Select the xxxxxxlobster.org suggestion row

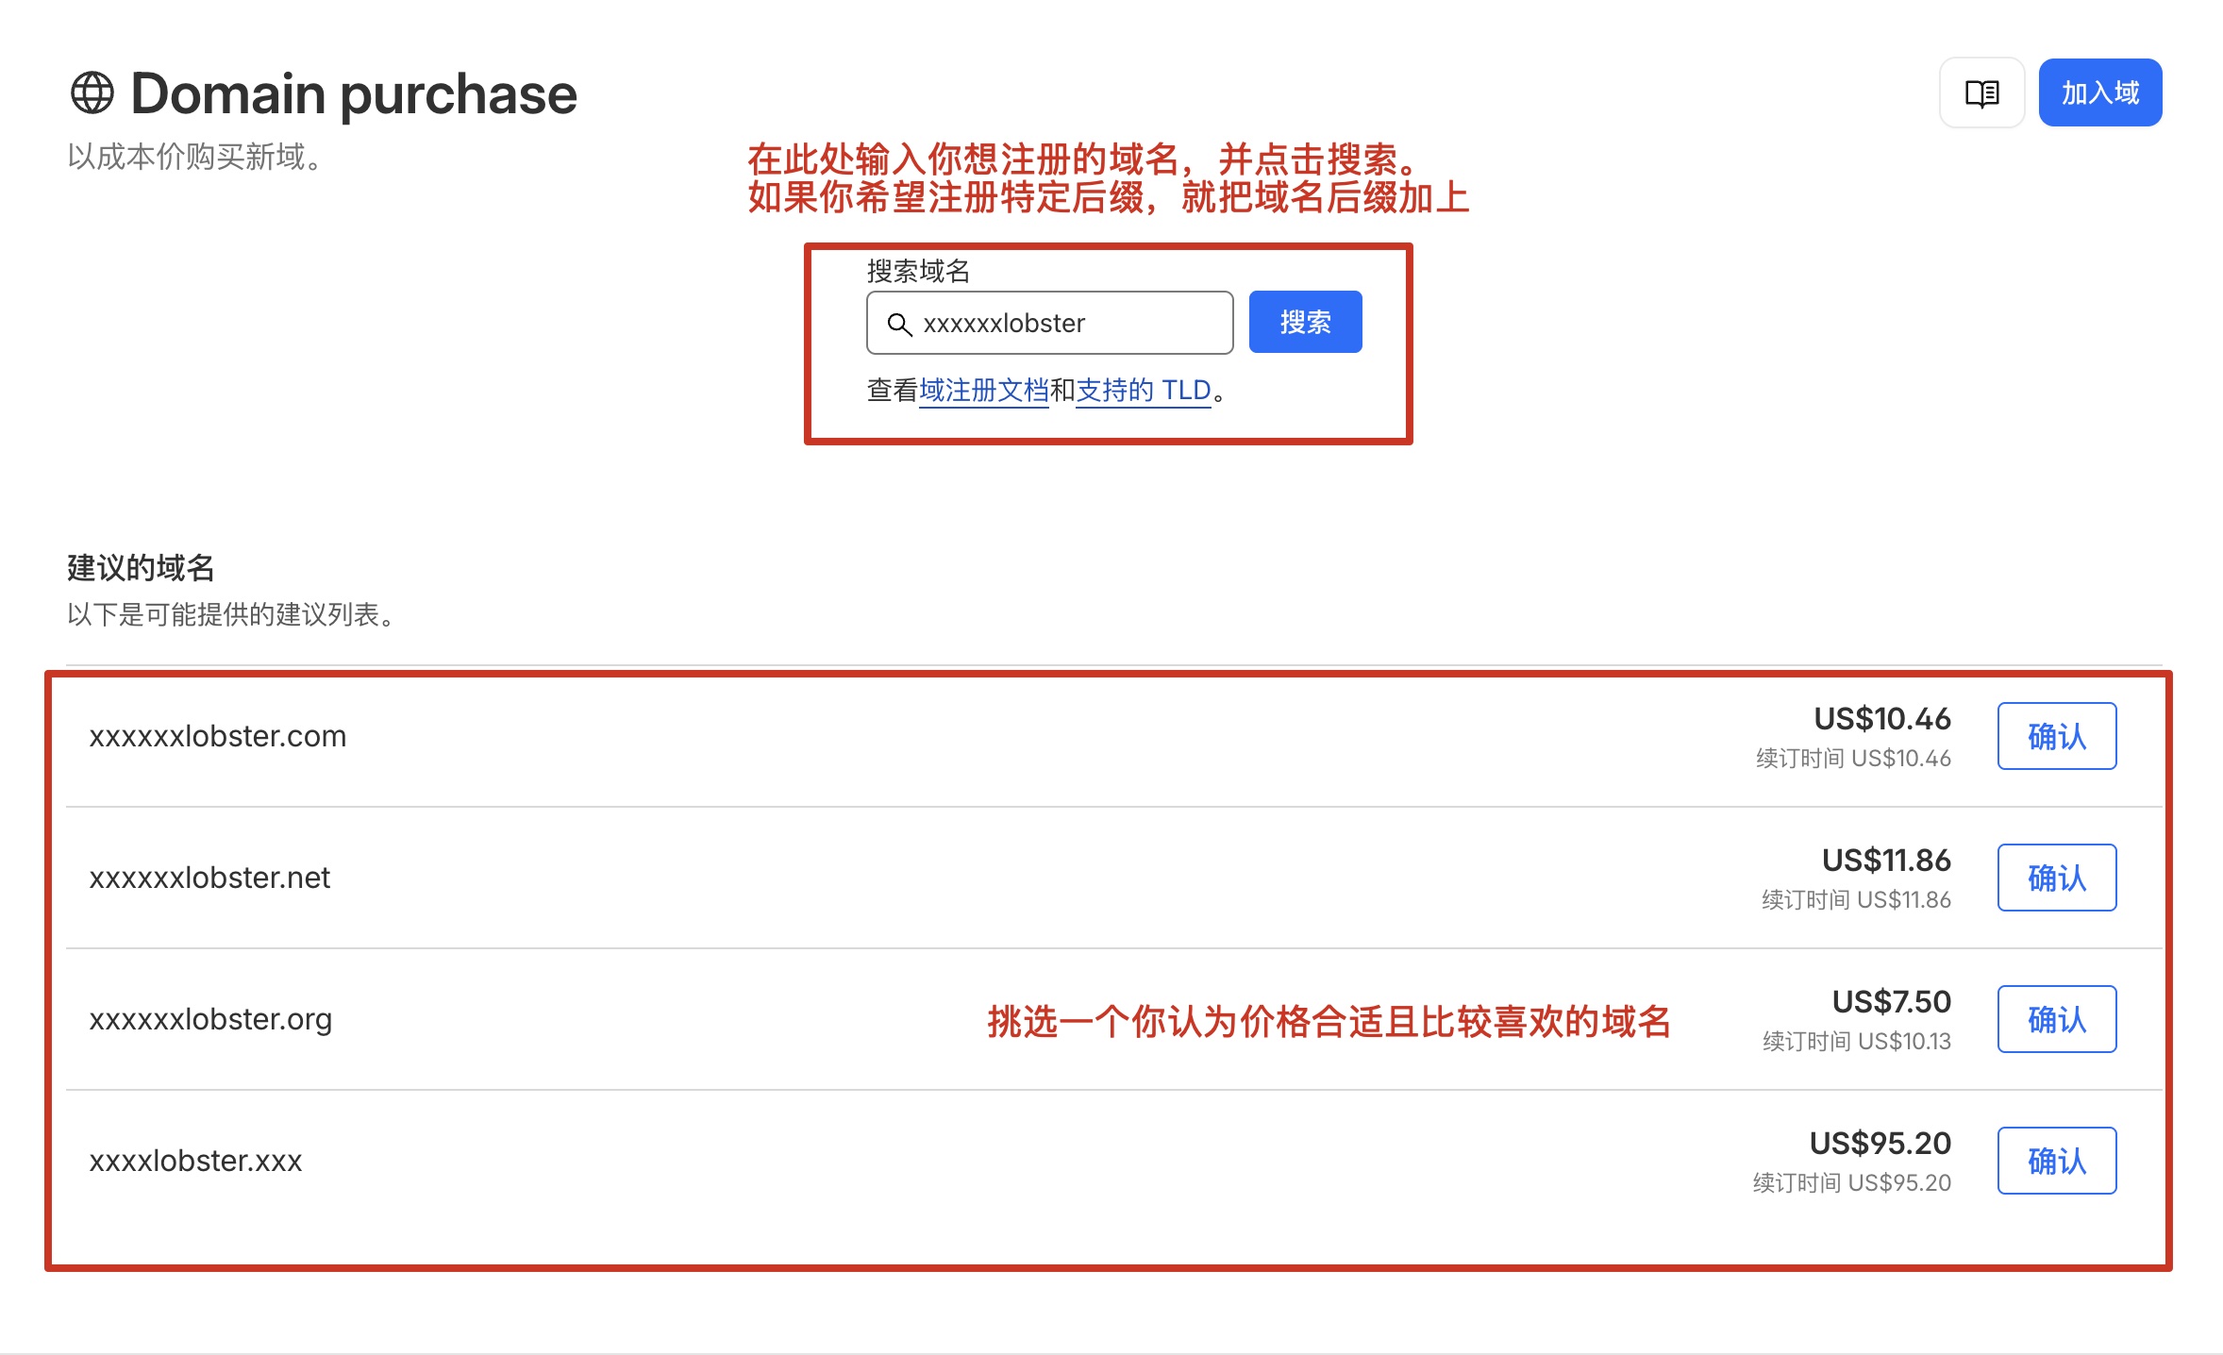[210, 1019]
